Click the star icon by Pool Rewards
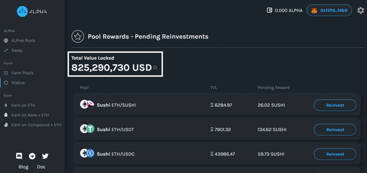This screenshot has width=367, height=173. coord(77,37)
